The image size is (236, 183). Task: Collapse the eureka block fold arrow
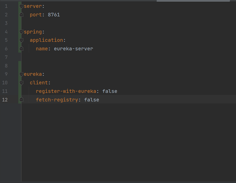[x=21, y=74]
